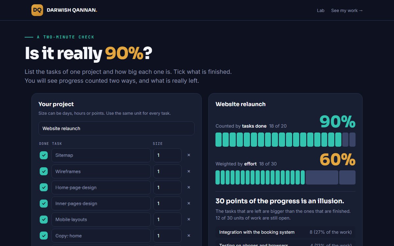
Task: Click the weighted by effort progress bar
Action: [x=285, y=177]
